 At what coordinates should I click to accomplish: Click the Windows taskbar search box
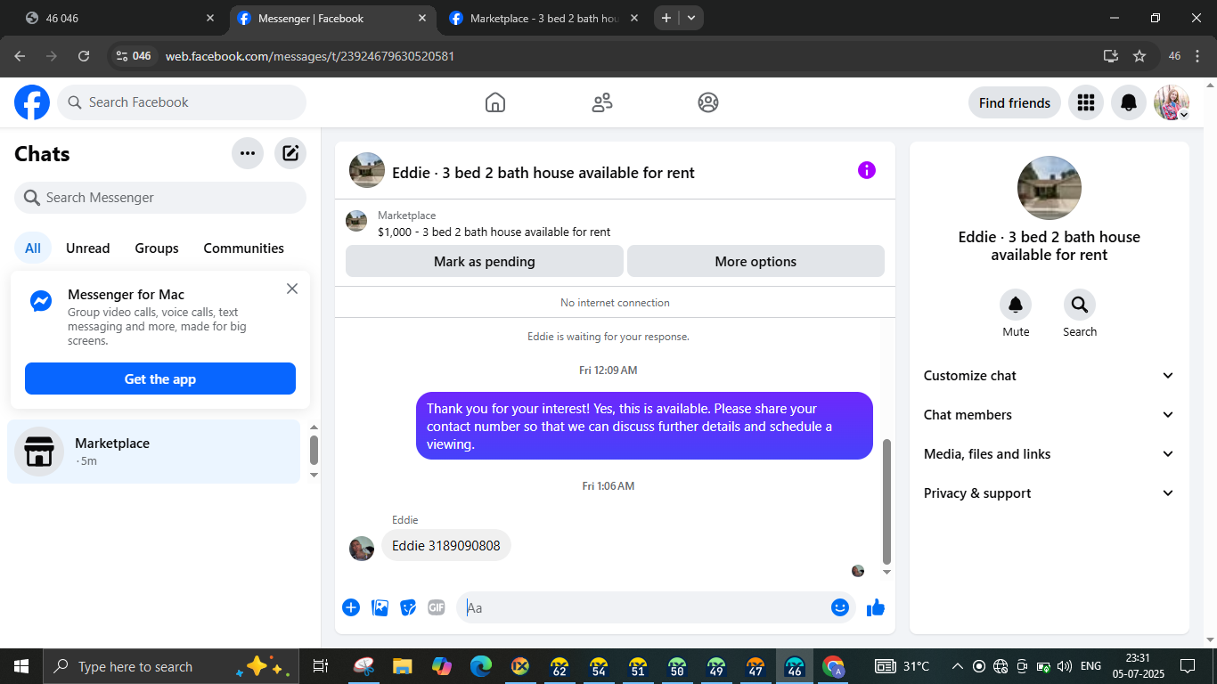169,666
